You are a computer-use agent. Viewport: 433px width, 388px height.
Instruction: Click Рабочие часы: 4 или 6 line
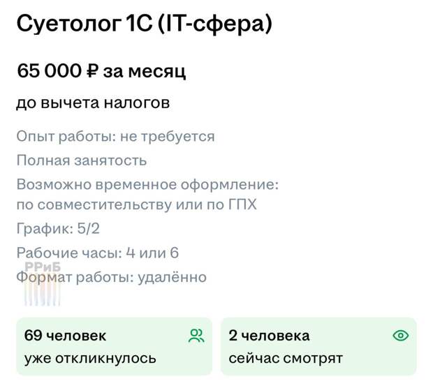click(x=98, y=253)
